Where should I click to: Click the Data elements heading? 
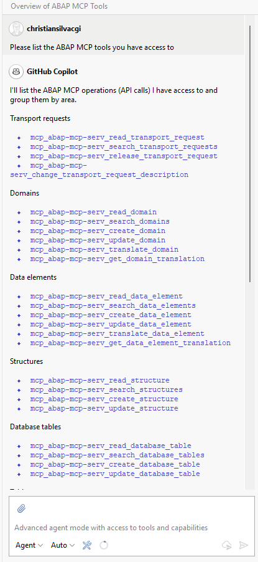point(34,277)
